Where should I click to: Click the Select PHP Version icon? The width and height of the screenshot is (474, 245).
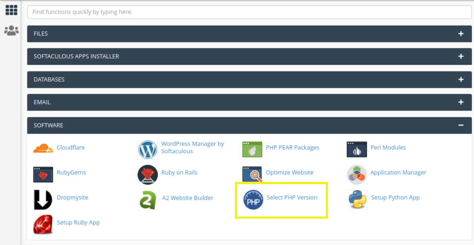click(x=253, y=200)
